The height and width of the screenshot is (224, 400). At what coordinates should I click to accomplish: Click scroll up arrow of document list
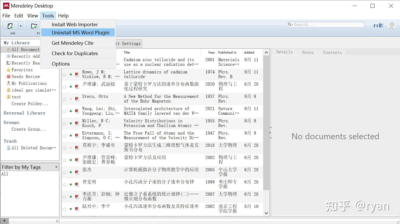266,52
